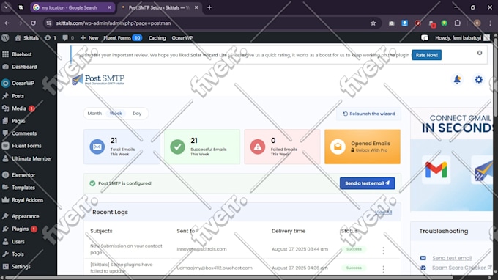498x280 pixels.
Task: Open the OceanWP sidebar item
Action: click(23, 84)
